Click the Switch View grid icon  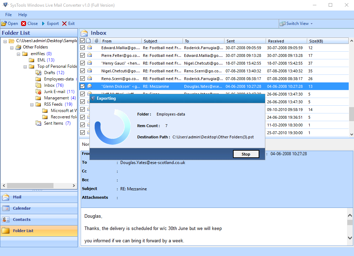[x=283, y=24]
